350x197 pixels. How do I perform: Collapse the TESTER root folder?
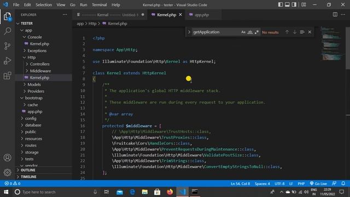[x=27, y=24]
